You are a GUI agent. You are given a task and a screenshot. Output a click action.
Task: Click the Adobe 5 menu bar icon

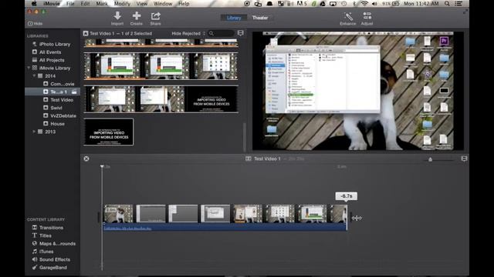tap(302, 4)
